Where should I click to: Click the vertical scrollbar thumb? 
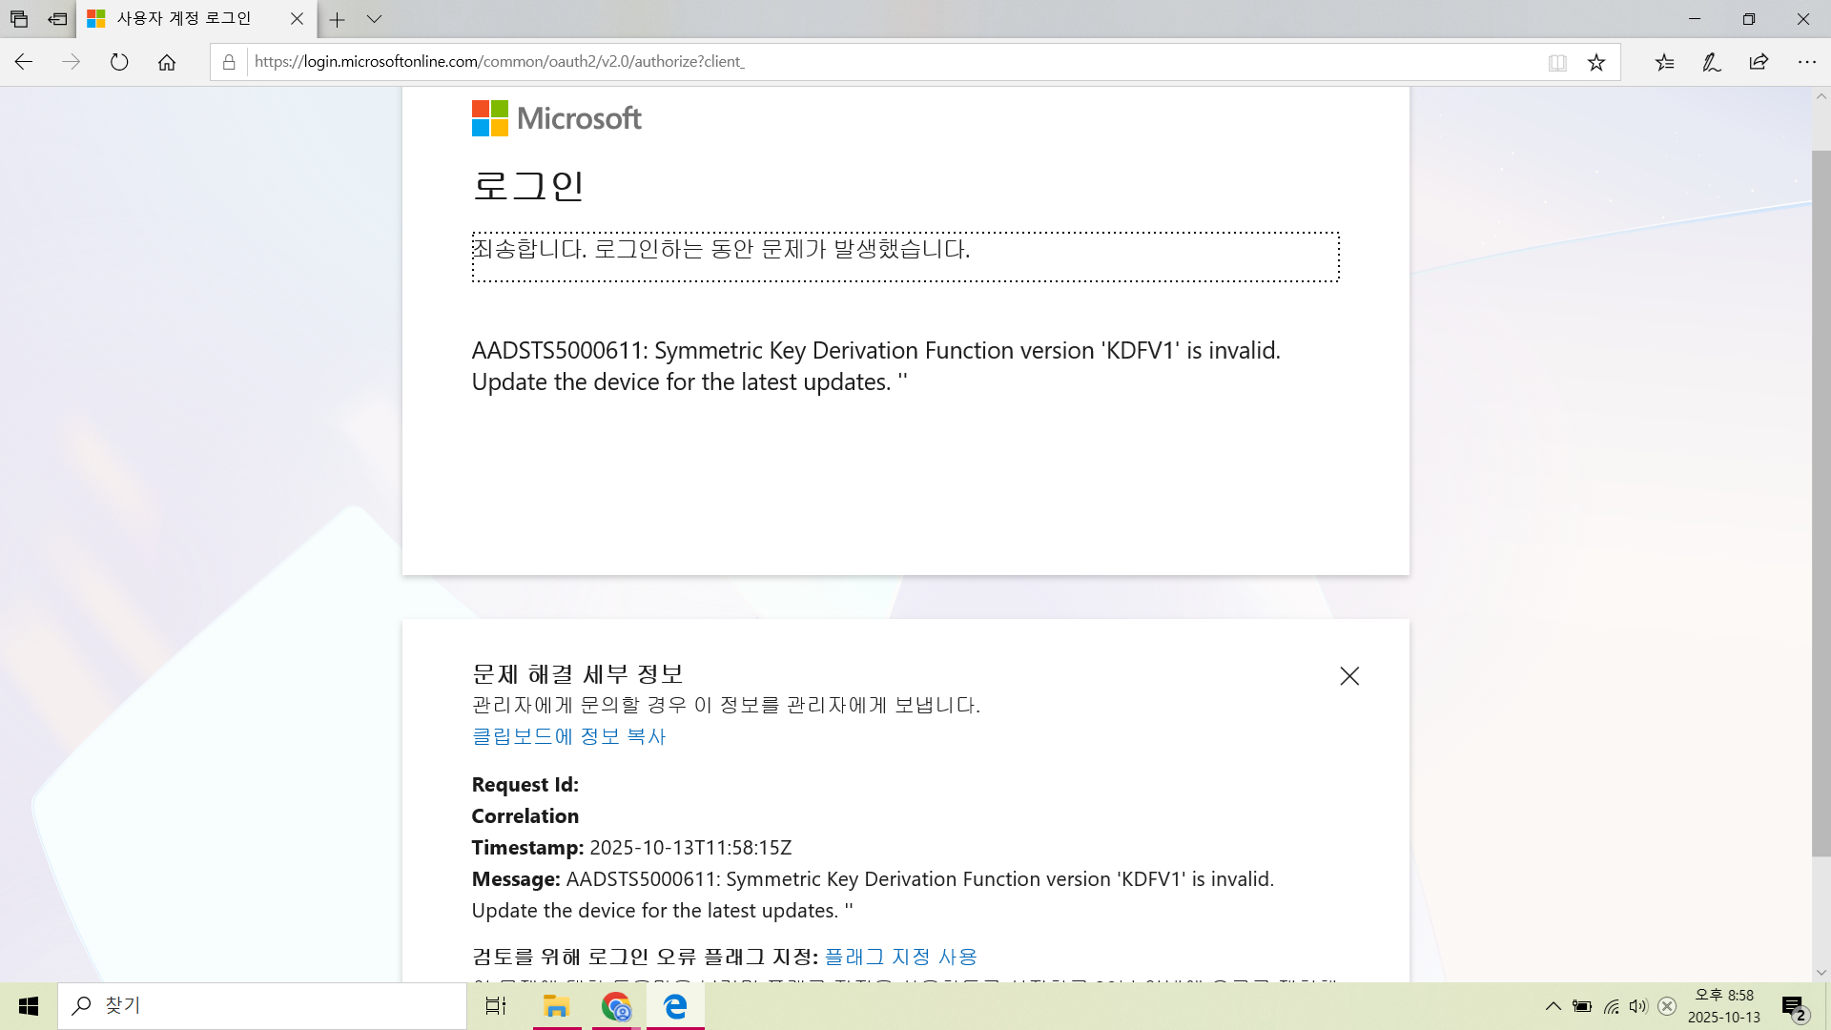[x=1821, y=504]
